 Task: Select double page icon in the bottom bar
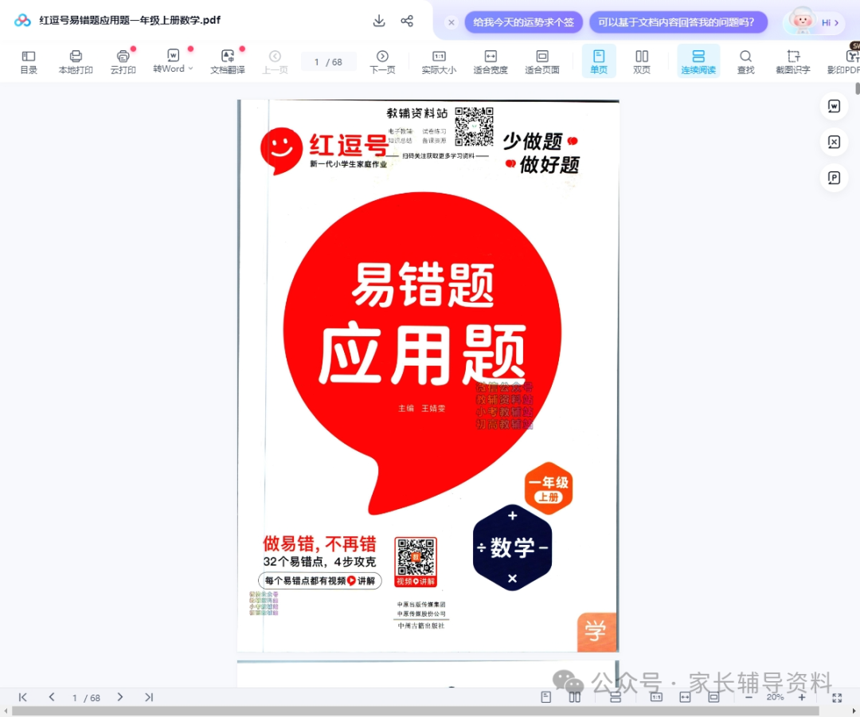574,697
